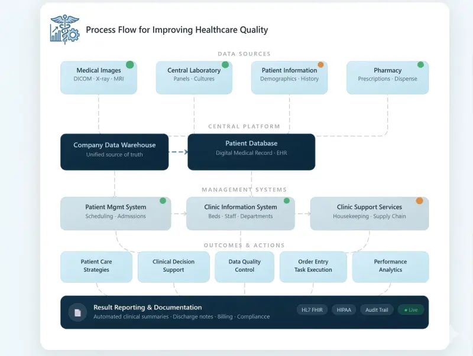
Task: Toggle the orange dot on Clinic Support Services
Action: click(419, 201)
